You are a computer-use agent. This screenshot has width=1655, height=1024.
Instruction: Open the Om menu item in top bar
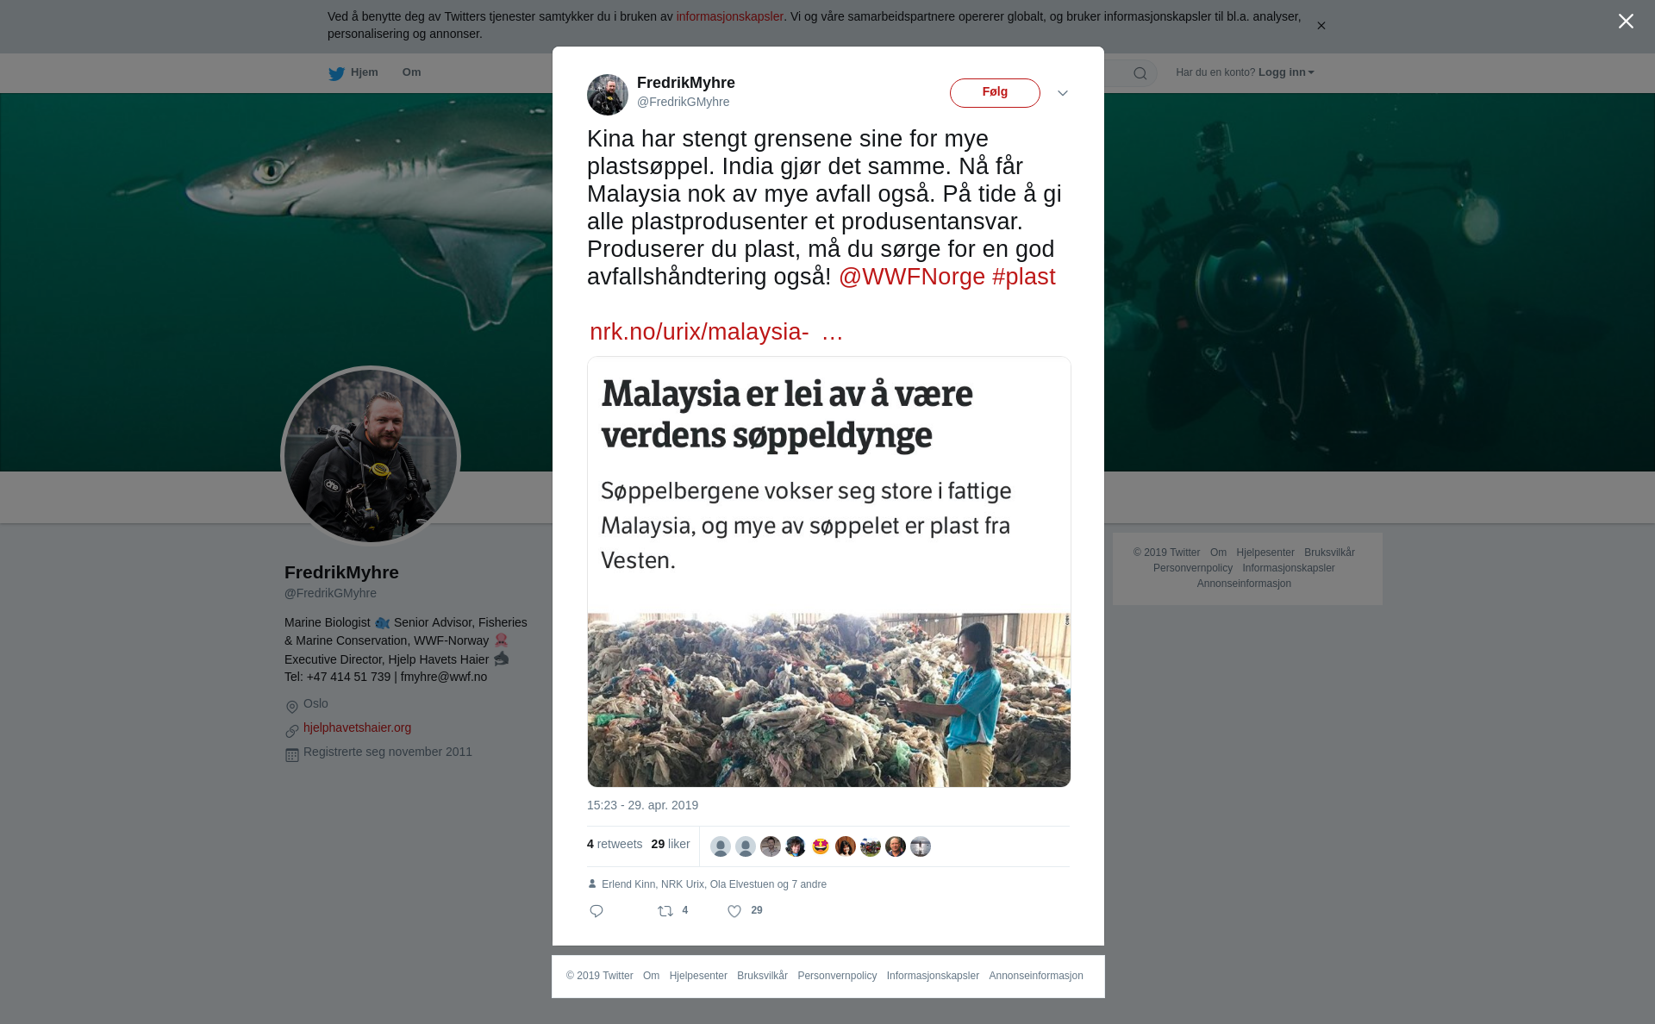(x=411, y=72)
